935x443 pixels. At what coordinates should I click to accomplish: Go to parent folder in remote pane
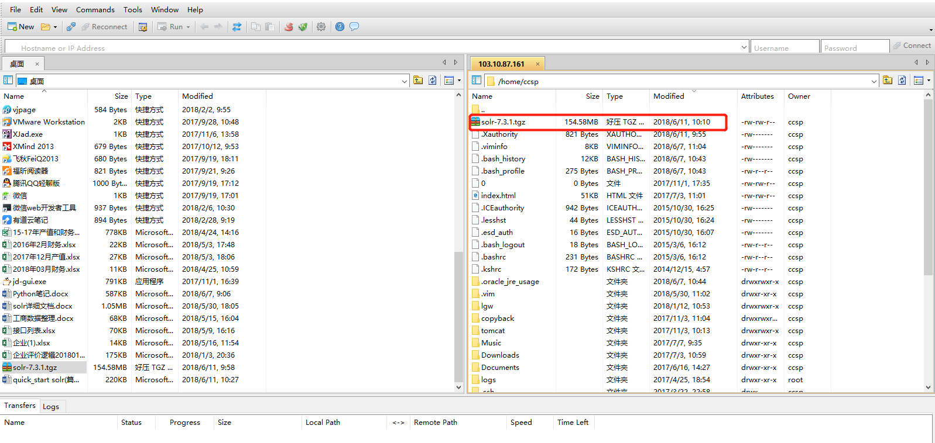888,81
